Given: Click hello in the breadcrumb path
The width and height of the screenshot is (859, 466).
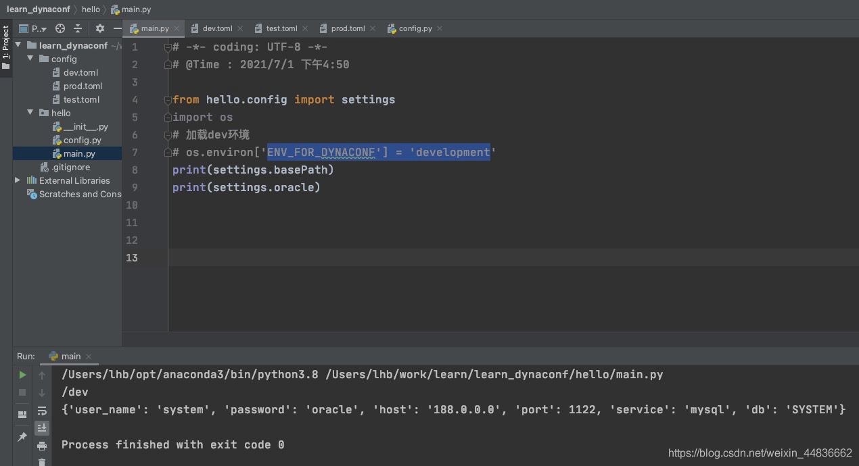Looking at the screenshot, I should tap(91, 9).
